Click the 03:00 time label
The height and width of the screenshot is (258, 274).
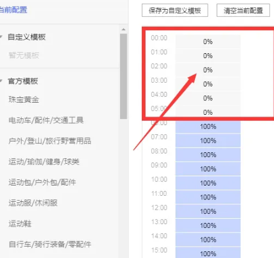click(x=159, y=80)
